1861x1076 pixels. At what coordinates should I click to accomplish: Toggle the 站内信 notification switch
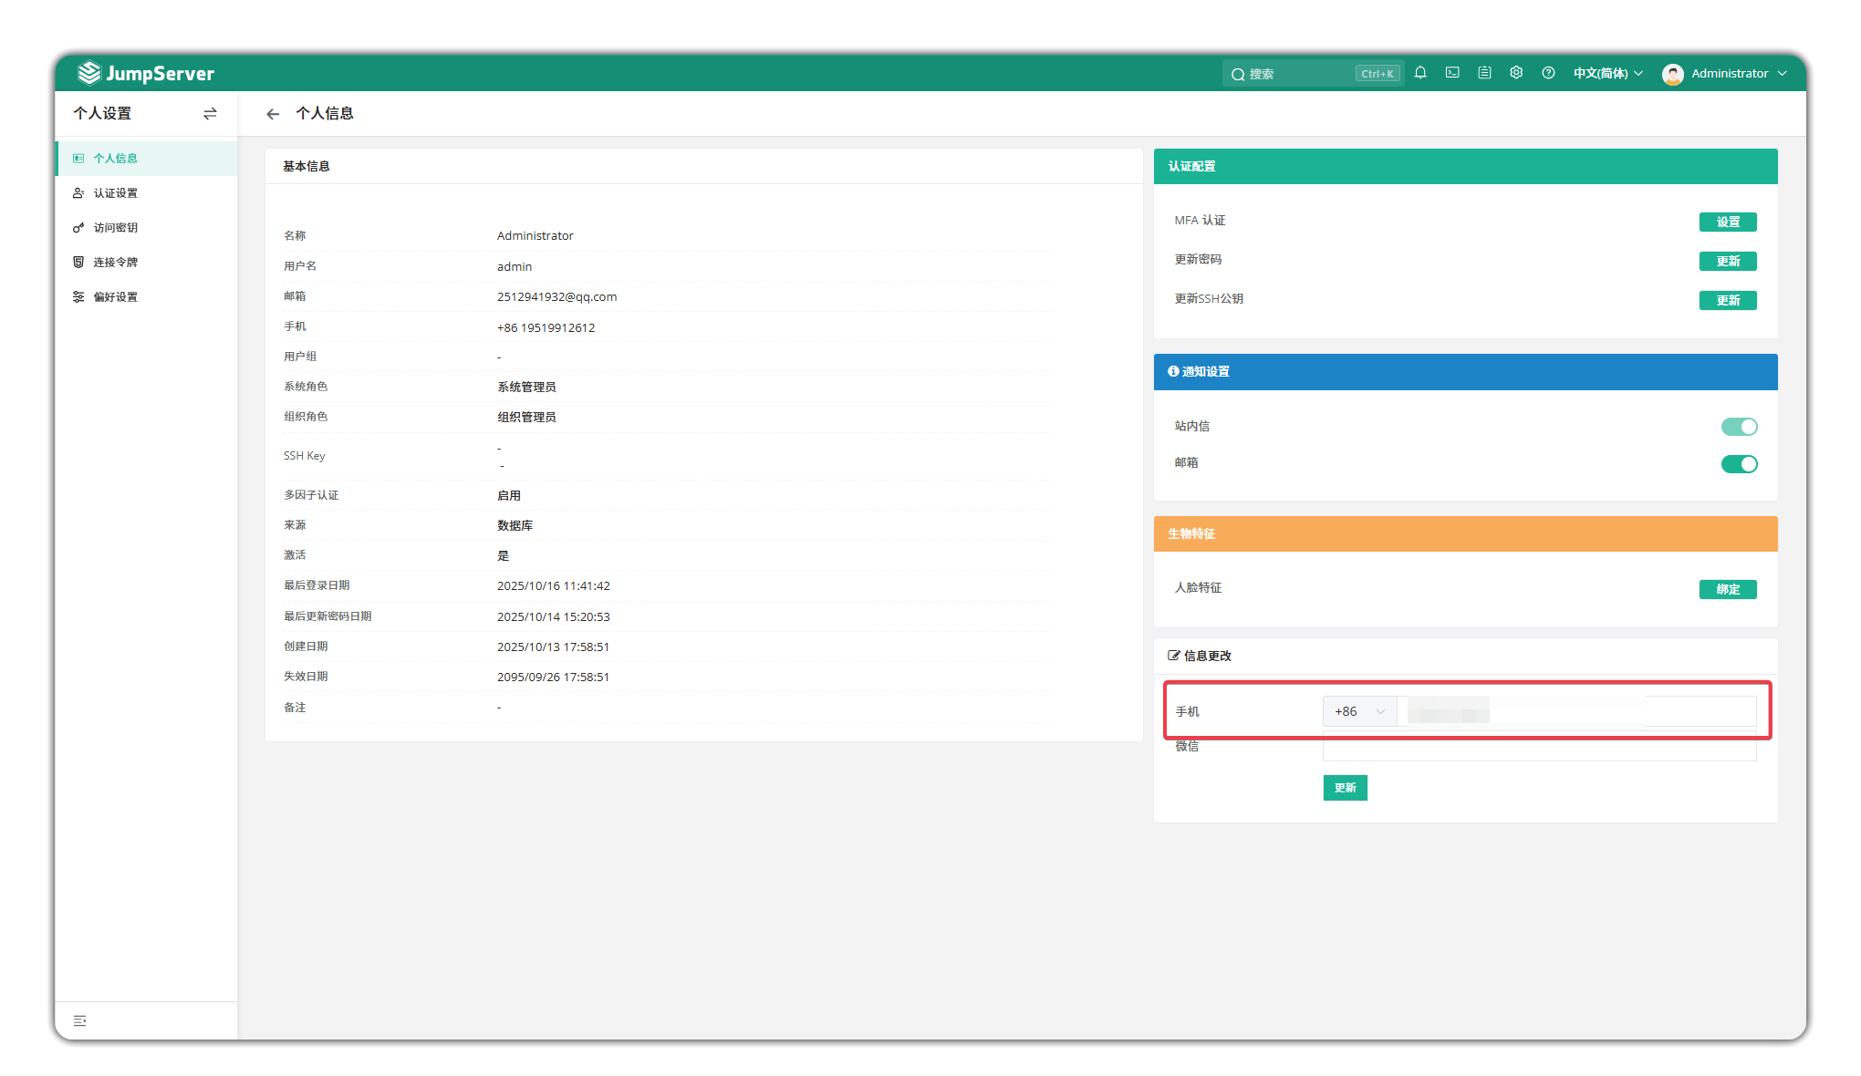1739,427
